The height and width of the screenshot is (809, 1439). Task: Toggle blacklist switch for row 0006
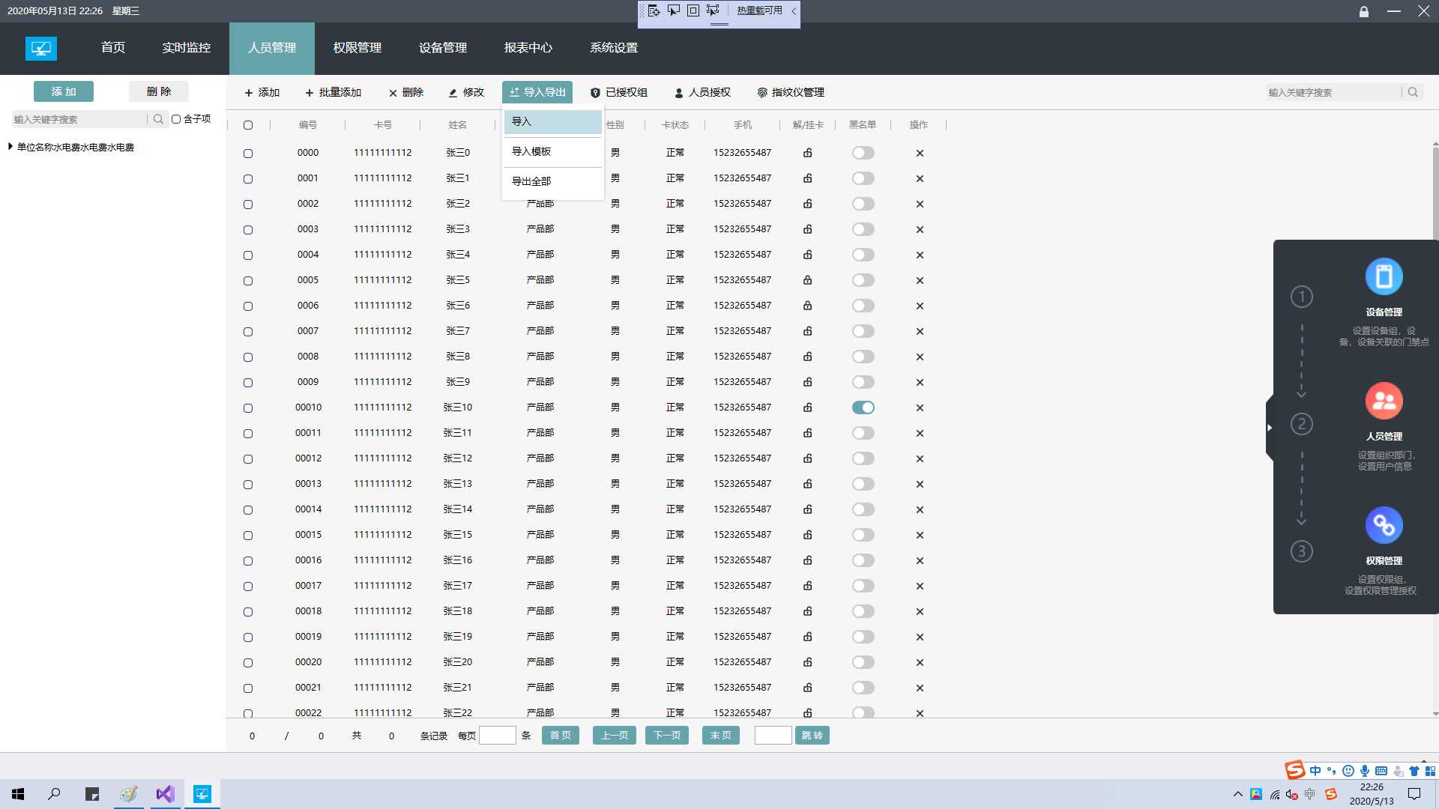click(863, 306)
